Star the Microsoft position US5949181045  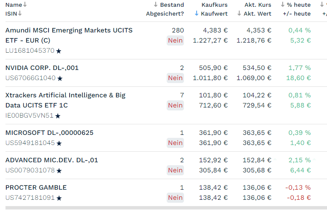(59, 143)
